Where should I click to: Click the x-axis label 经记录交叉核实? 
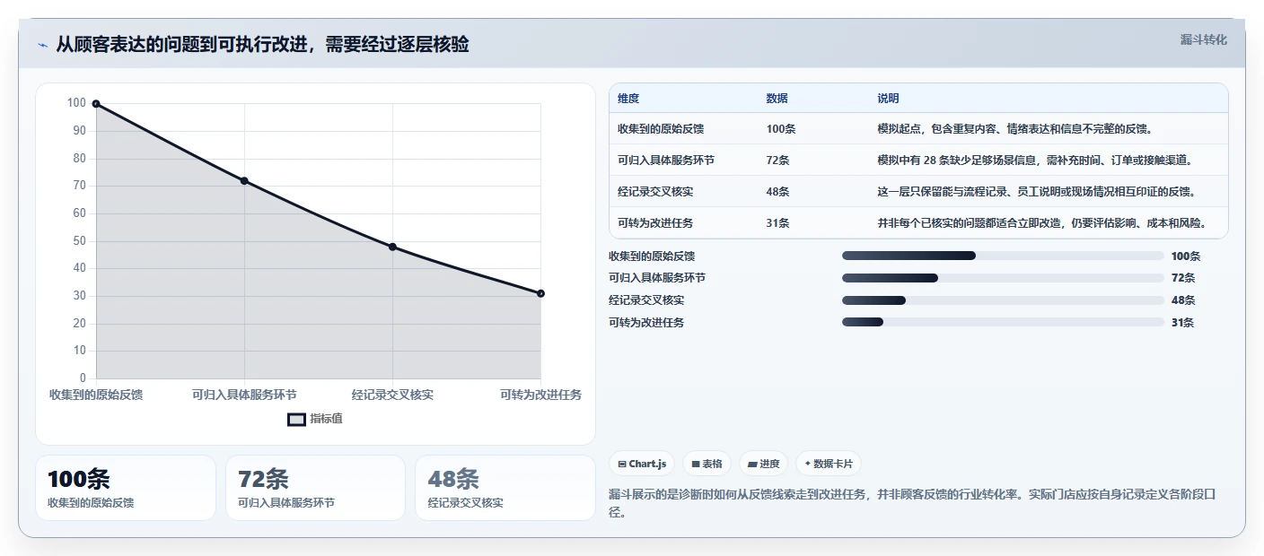[x=392, y=395]
